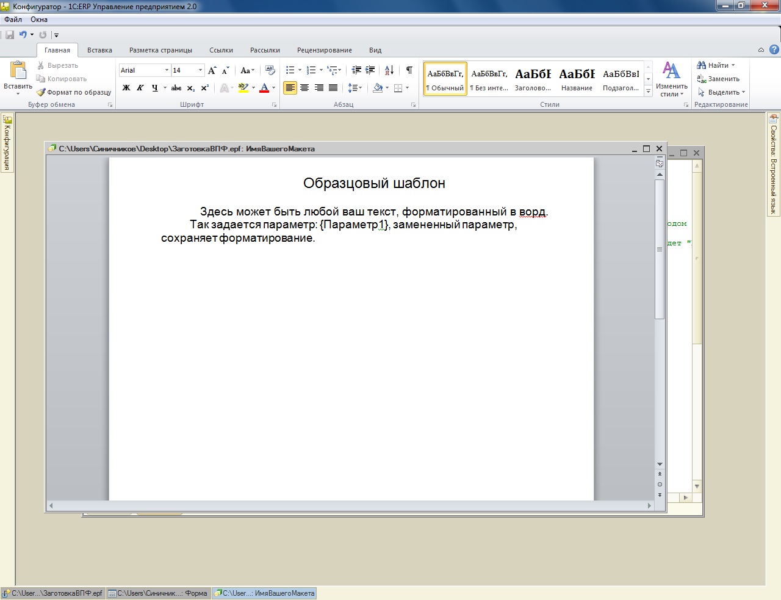Image resolution: width=781 pixels, height=600 pixels.
Task: Open the Файл menu
Action: (x=13, y=20)
